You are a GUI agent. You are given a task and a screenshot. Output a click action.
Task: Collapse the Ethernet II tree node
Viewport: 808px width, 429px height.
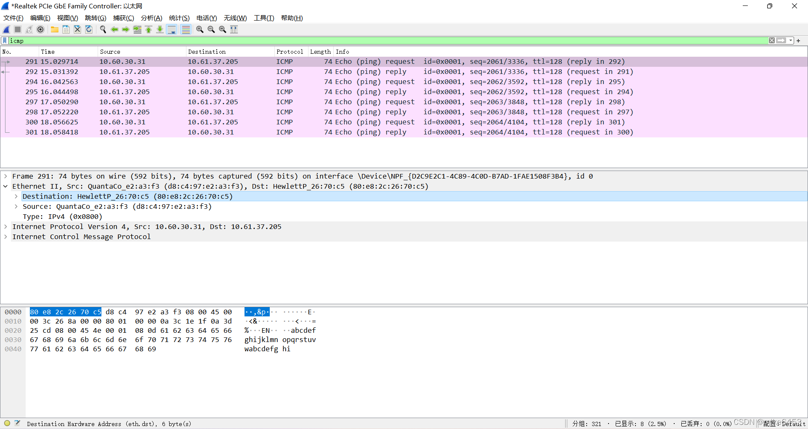(x=5, y=186)
